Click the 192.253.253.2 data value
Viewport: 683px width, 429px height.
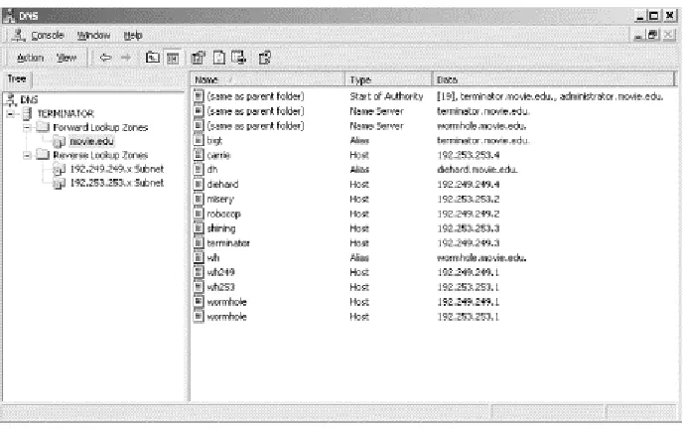tap(469, 199)
